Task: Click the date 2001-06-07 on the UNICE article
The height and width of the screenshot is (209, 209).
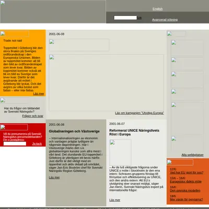Action: pyautogui.click(x=117, y=124)
